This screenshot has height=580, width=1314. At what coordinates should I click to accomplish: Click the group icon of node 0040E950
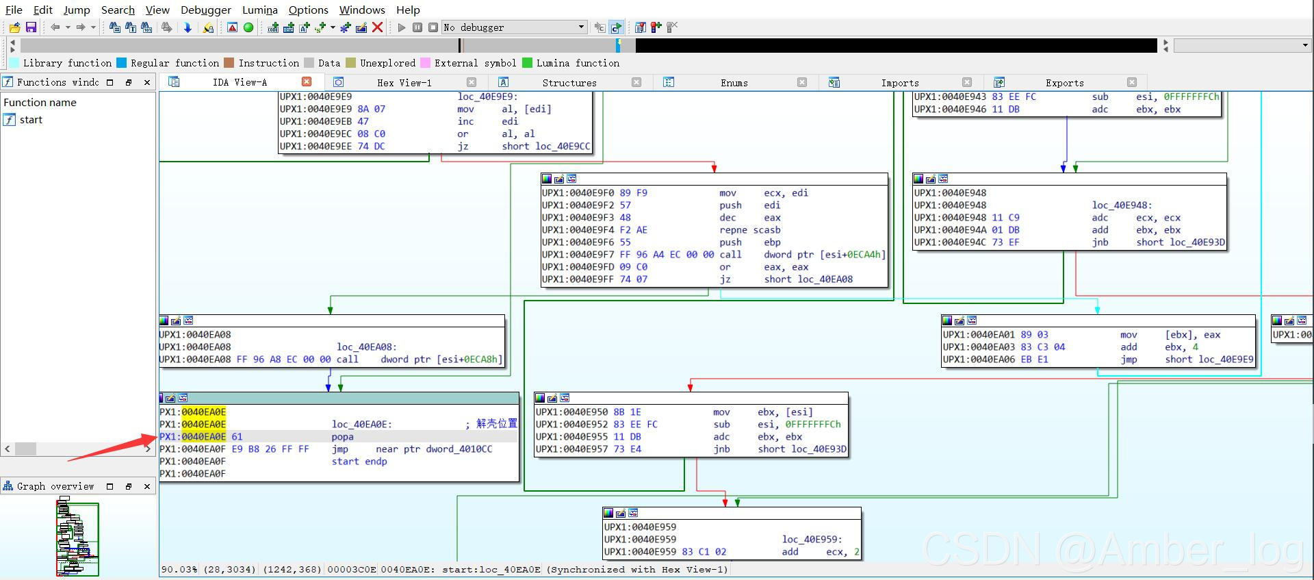(565, 398)
